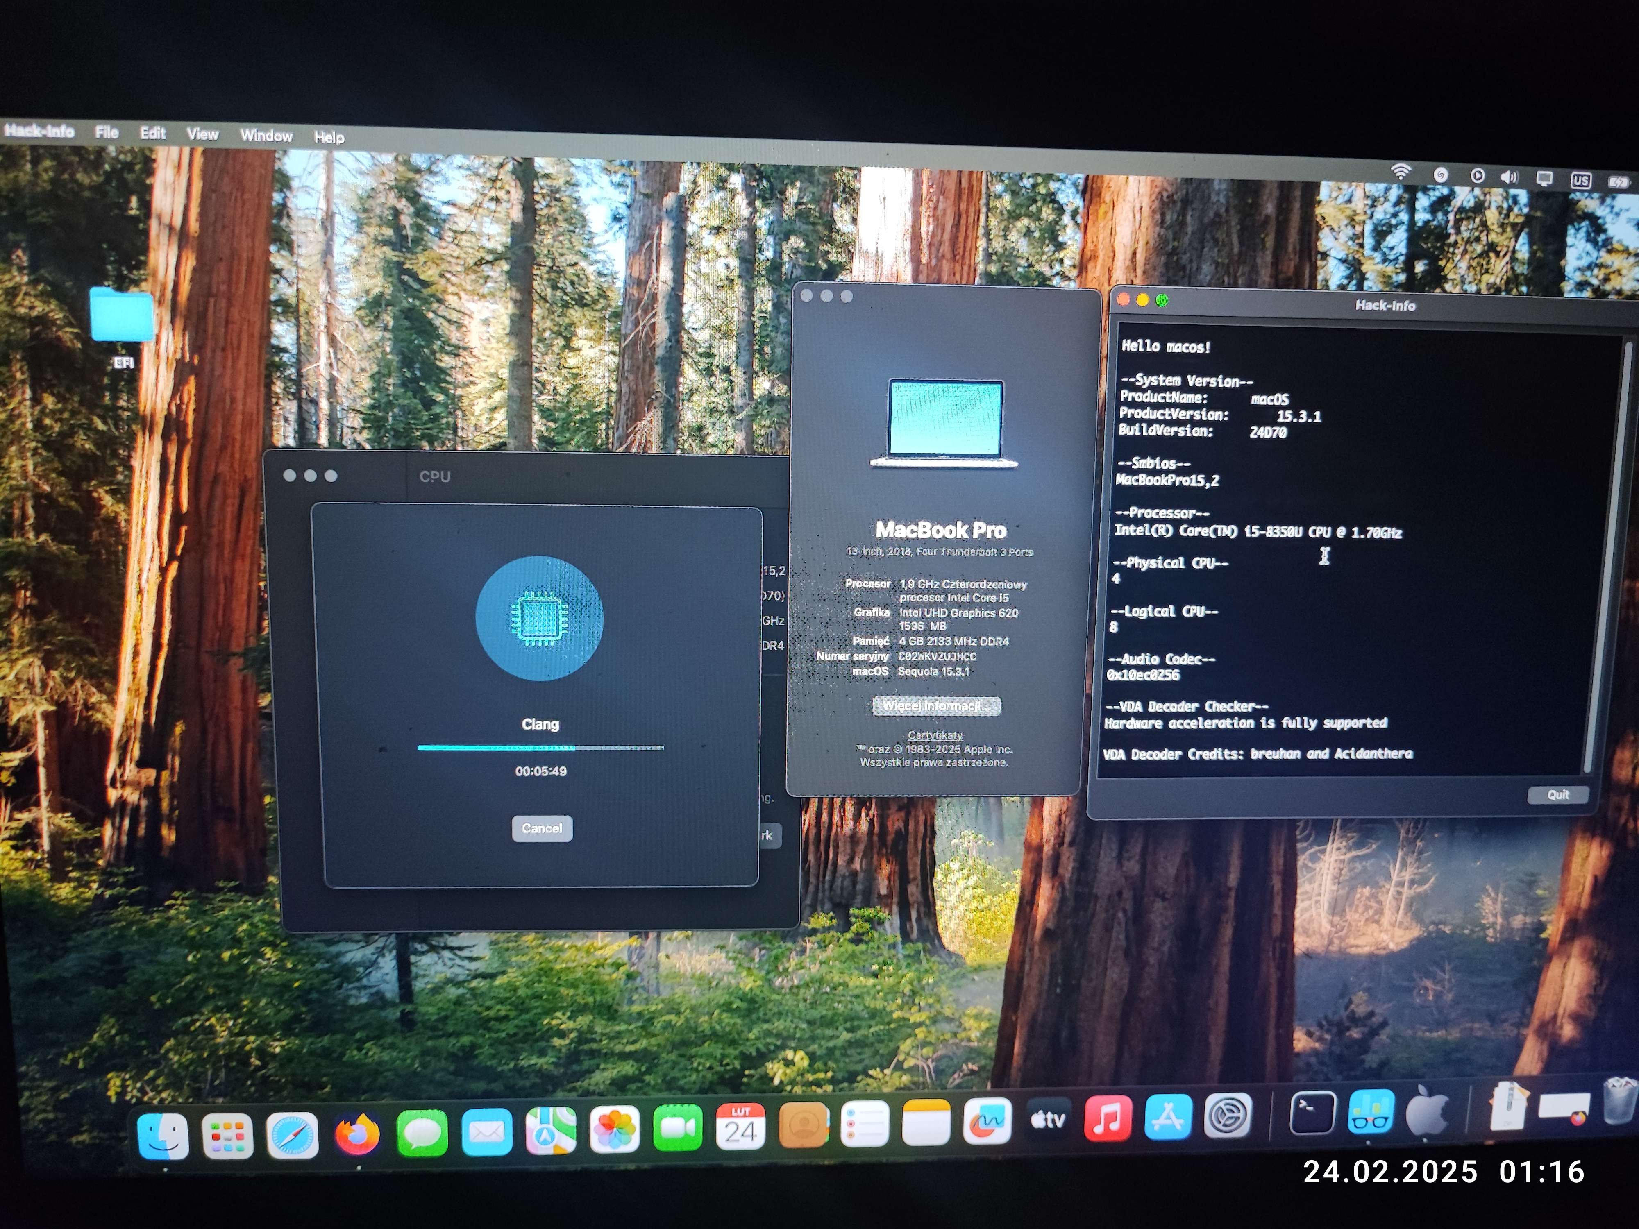This screenshot has width=1639, height=1229.
Task: Click Quit in the Hack-Info window
Action: point(1557,794)
